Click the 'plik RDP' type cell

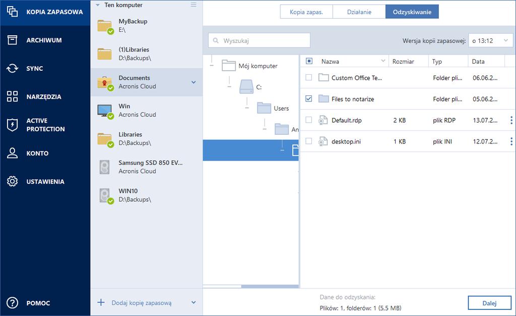(x=444, y=120)
